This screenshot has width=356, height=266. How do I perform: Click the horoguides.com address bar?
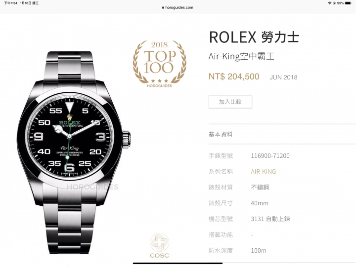pyautogui.click(x=178, y=7)
